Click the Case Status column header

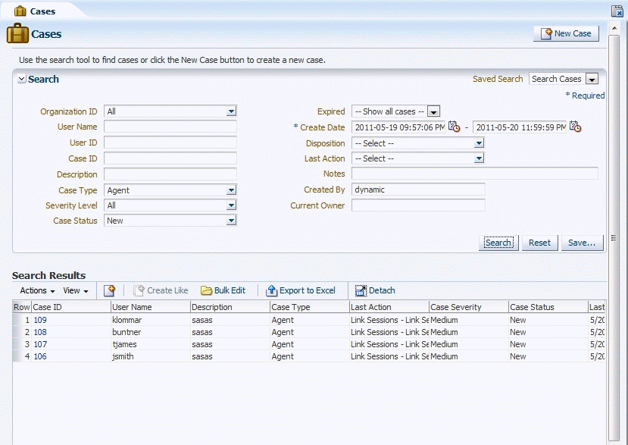coord(548,307)
